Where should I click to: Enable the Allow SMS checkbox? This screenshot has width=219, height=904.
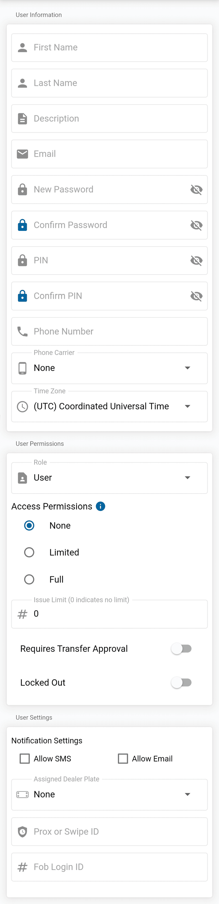tap(25, 758)
